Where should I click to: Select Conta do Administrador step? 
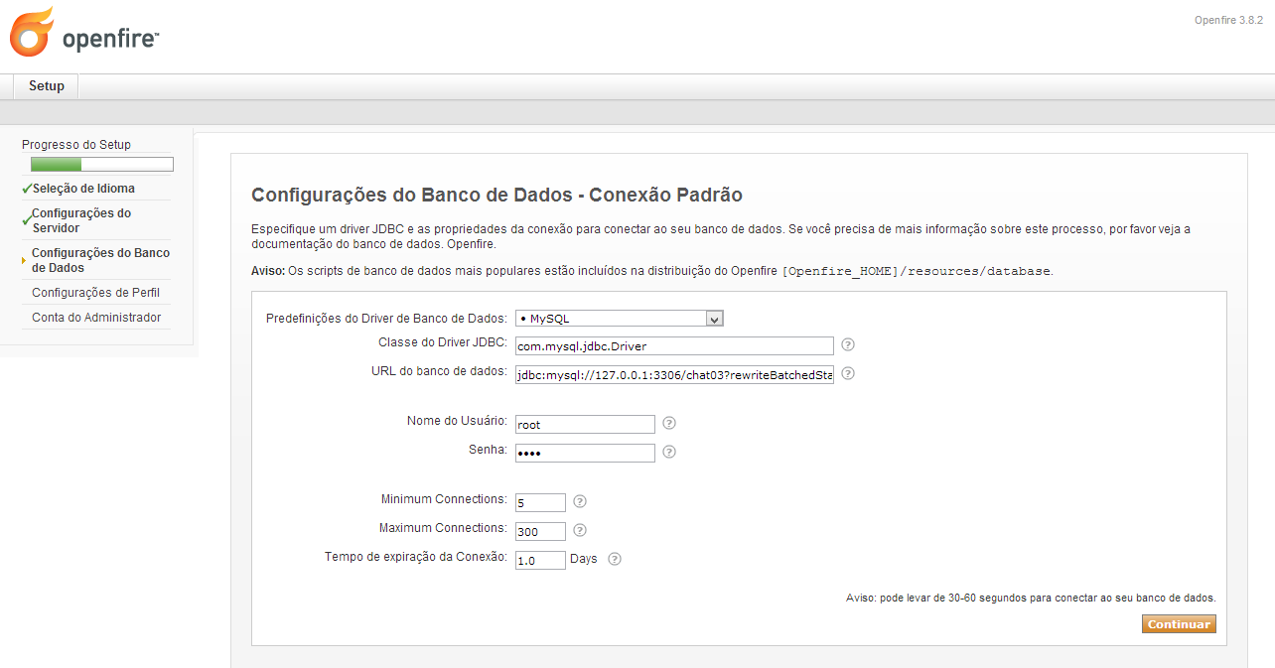click(x=96, y=318)
